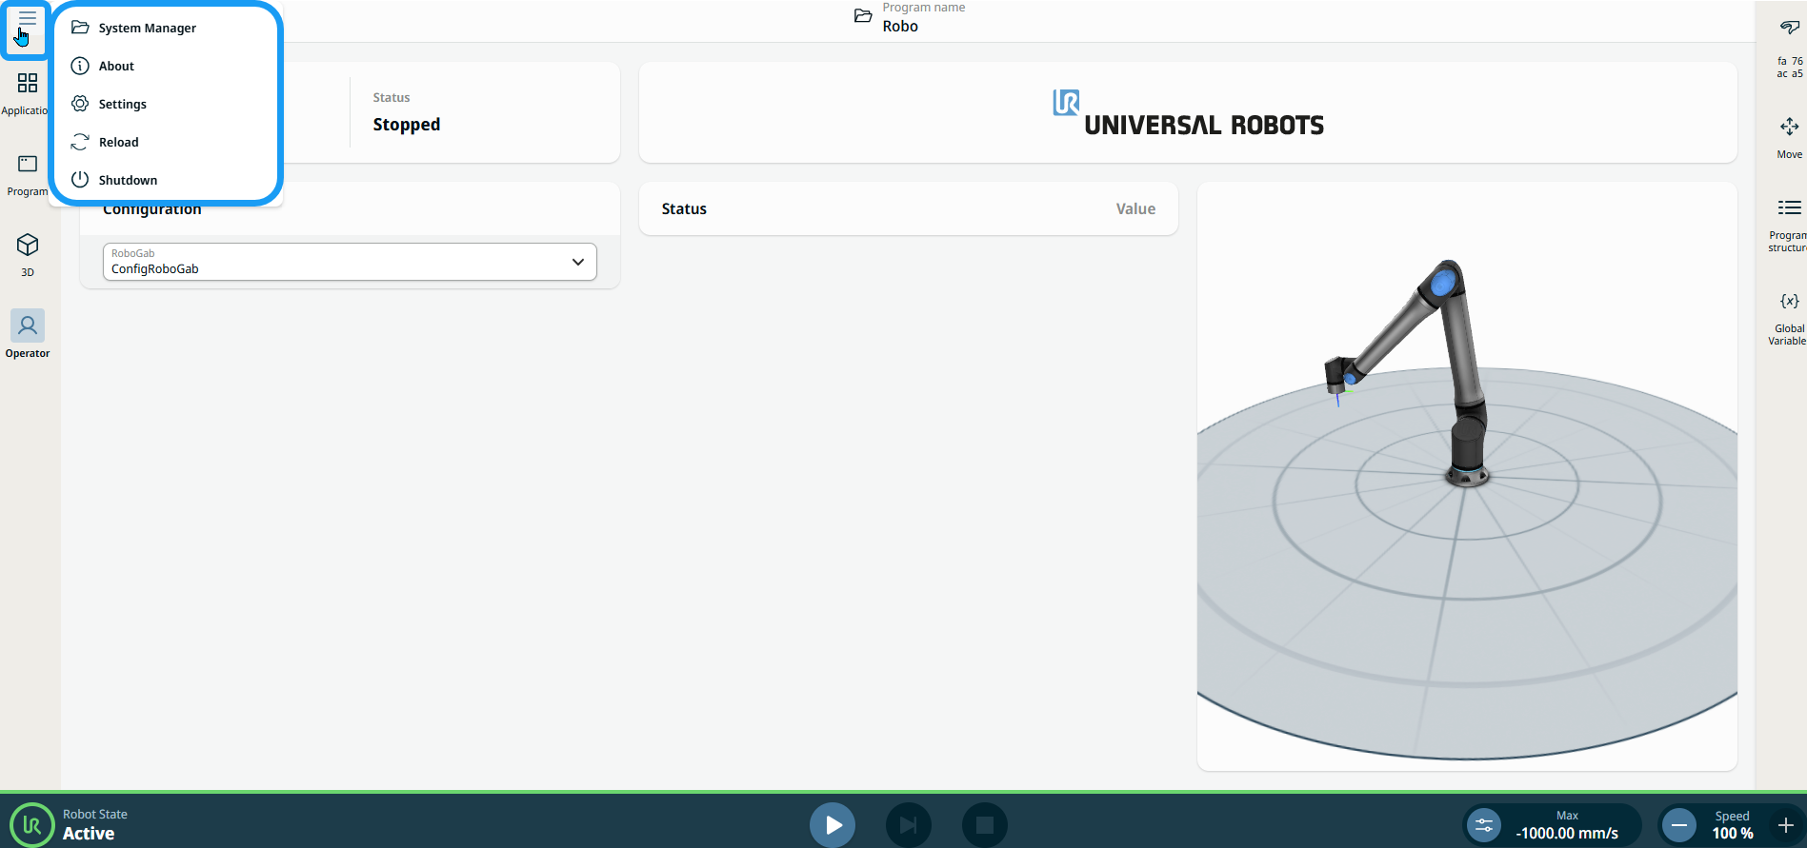This screenshot has height=848, width=1807.
Task: Open the Program sidebar panel
Action: pyautogui.click(x=27, y=174)
